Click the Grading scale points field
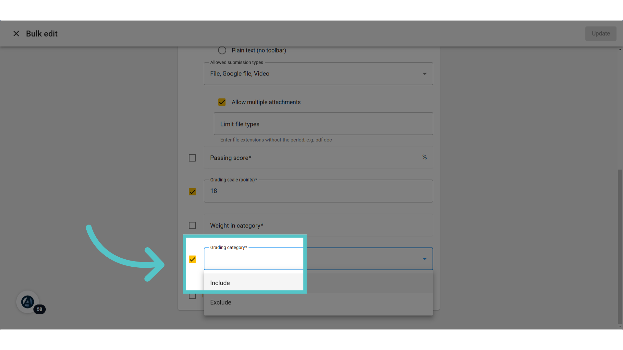This screenshot has height=350, width=623. [x=318, y=191]
